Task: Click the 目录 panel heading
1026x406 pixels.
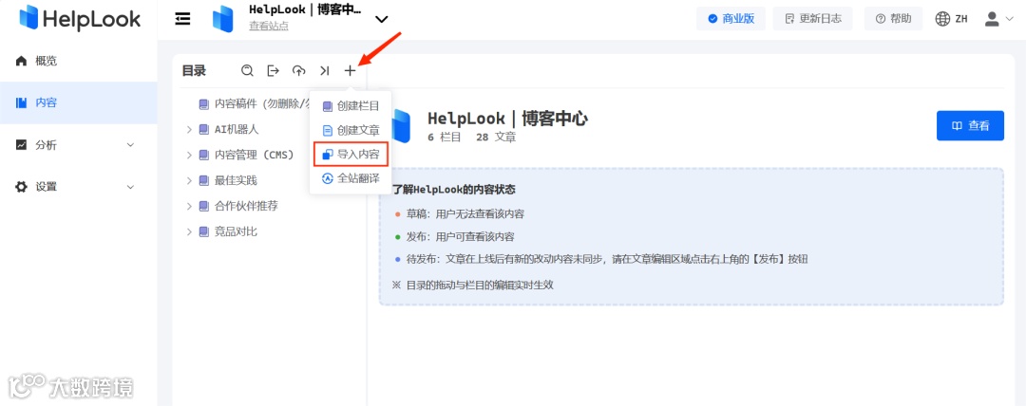Action: click(x=194, y=70)
